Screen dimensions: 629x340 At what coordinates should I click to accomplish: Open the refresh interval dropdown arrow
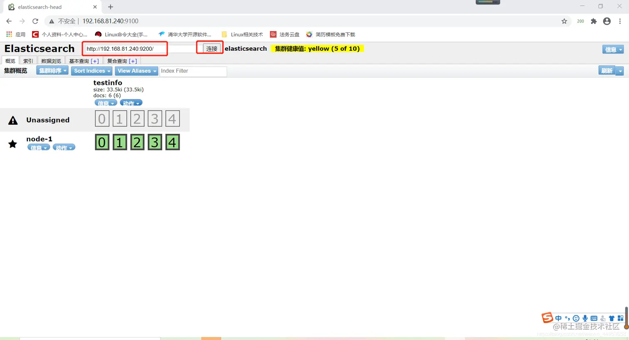pos(620,71)
